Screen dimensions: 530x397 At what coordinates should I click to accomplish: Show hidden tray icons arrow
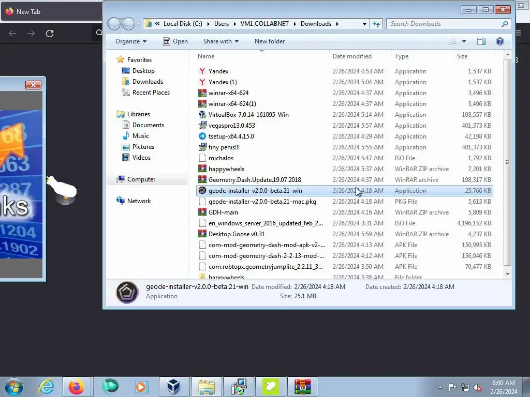440,387
